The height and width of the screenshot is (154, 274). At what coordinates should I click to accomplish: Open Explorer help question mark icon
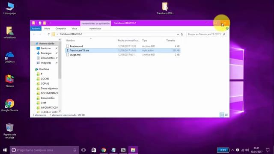[x=227, y=29]
